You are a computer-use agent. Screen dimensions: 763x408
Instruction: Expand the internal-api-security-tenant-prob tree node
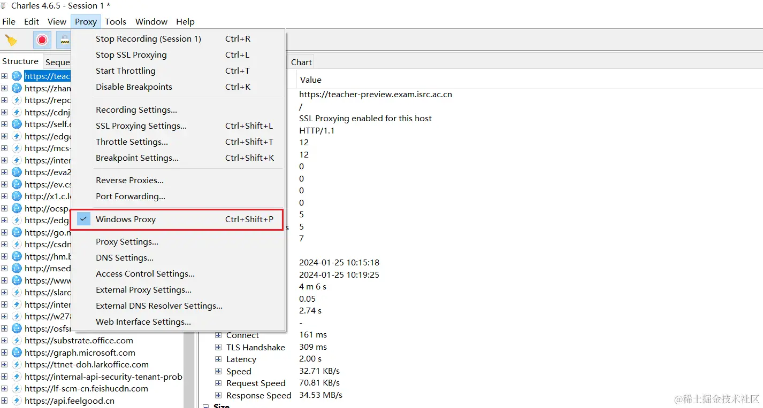[4, 376]
